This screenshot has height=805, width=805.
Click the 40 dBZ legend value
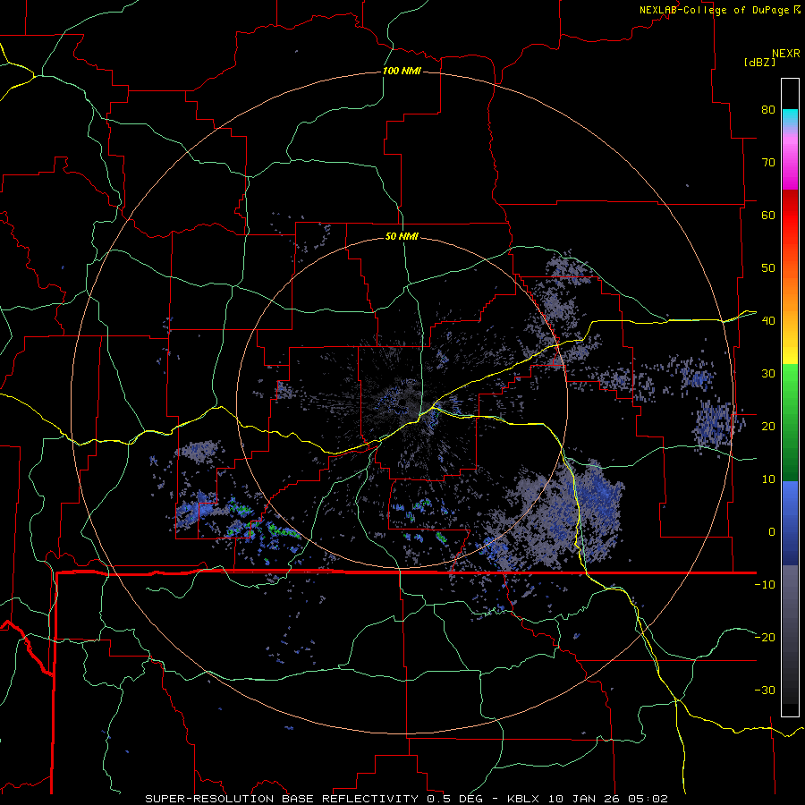[768, 320]
